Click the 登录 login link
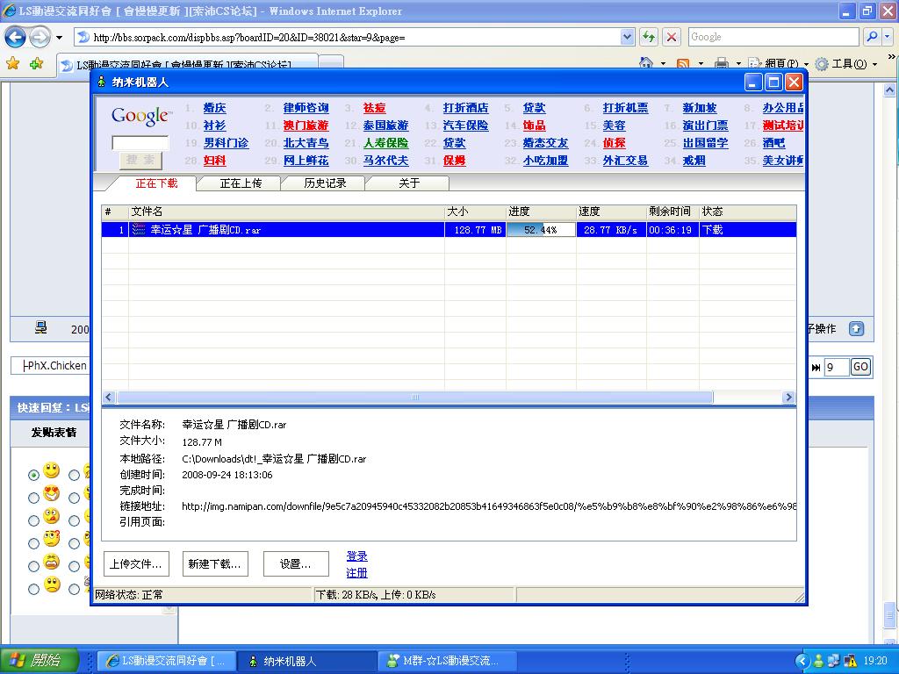The image size is (899, 674). tap(356, 556)
